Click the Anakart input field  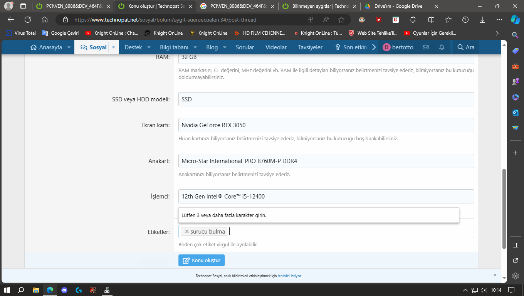pos(326,161)
